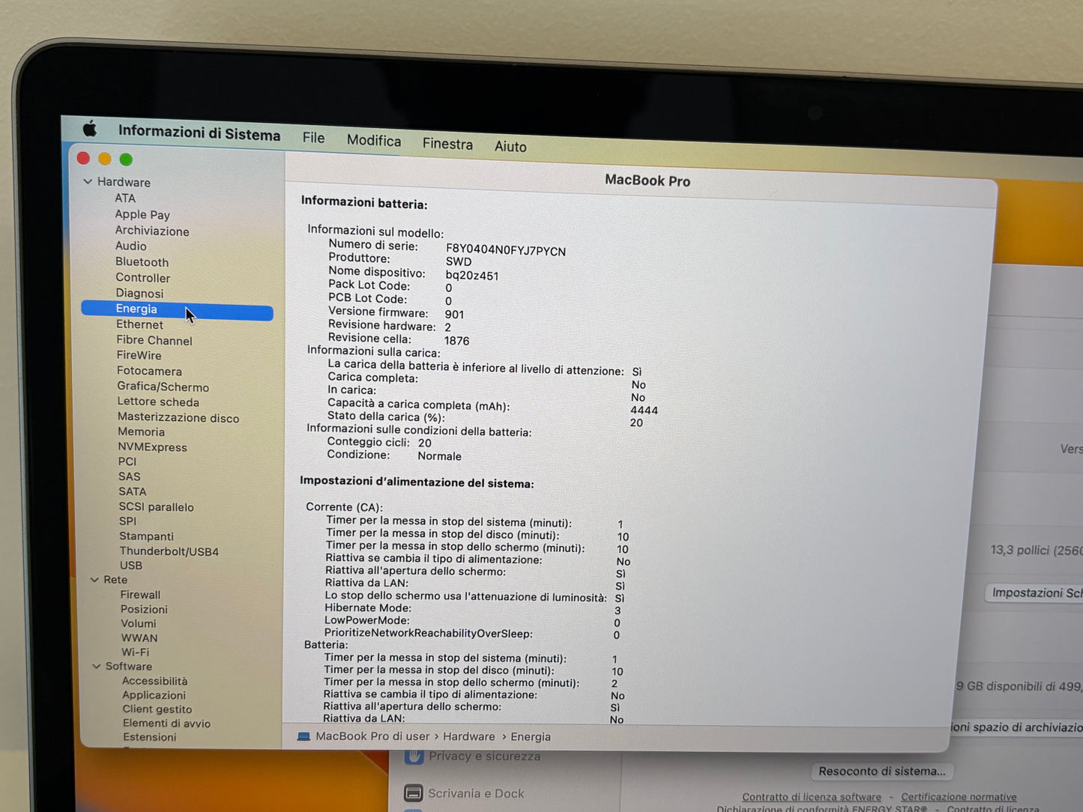This screenshot has width=1083, height=812.
Task: Select SATA in the sidebar
Action: coord(132,491)
